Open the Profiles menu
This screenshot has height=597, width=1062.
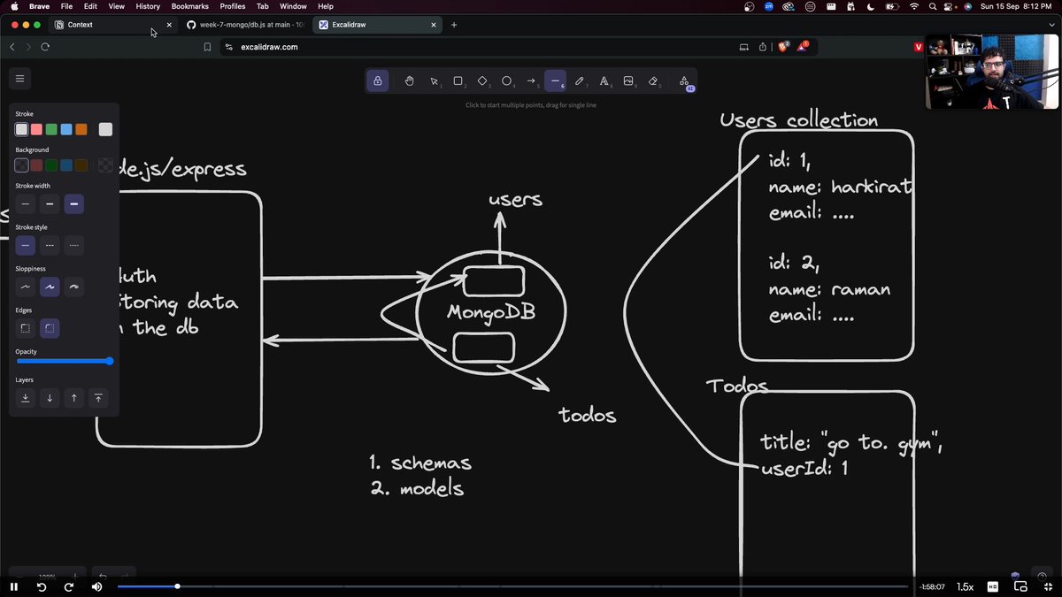click(233, 6)
